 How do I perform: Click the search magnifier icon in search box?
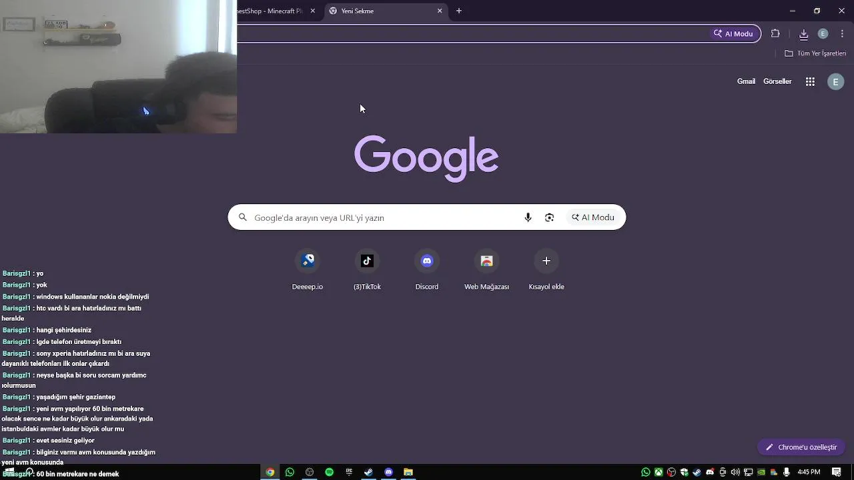click(243, 217)
